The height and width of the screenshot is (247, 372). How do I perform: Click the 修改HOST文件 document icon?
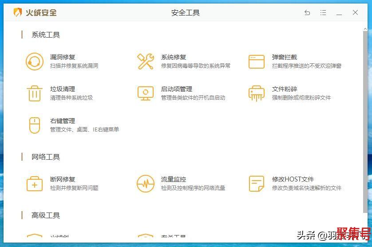tap(256, 184)
